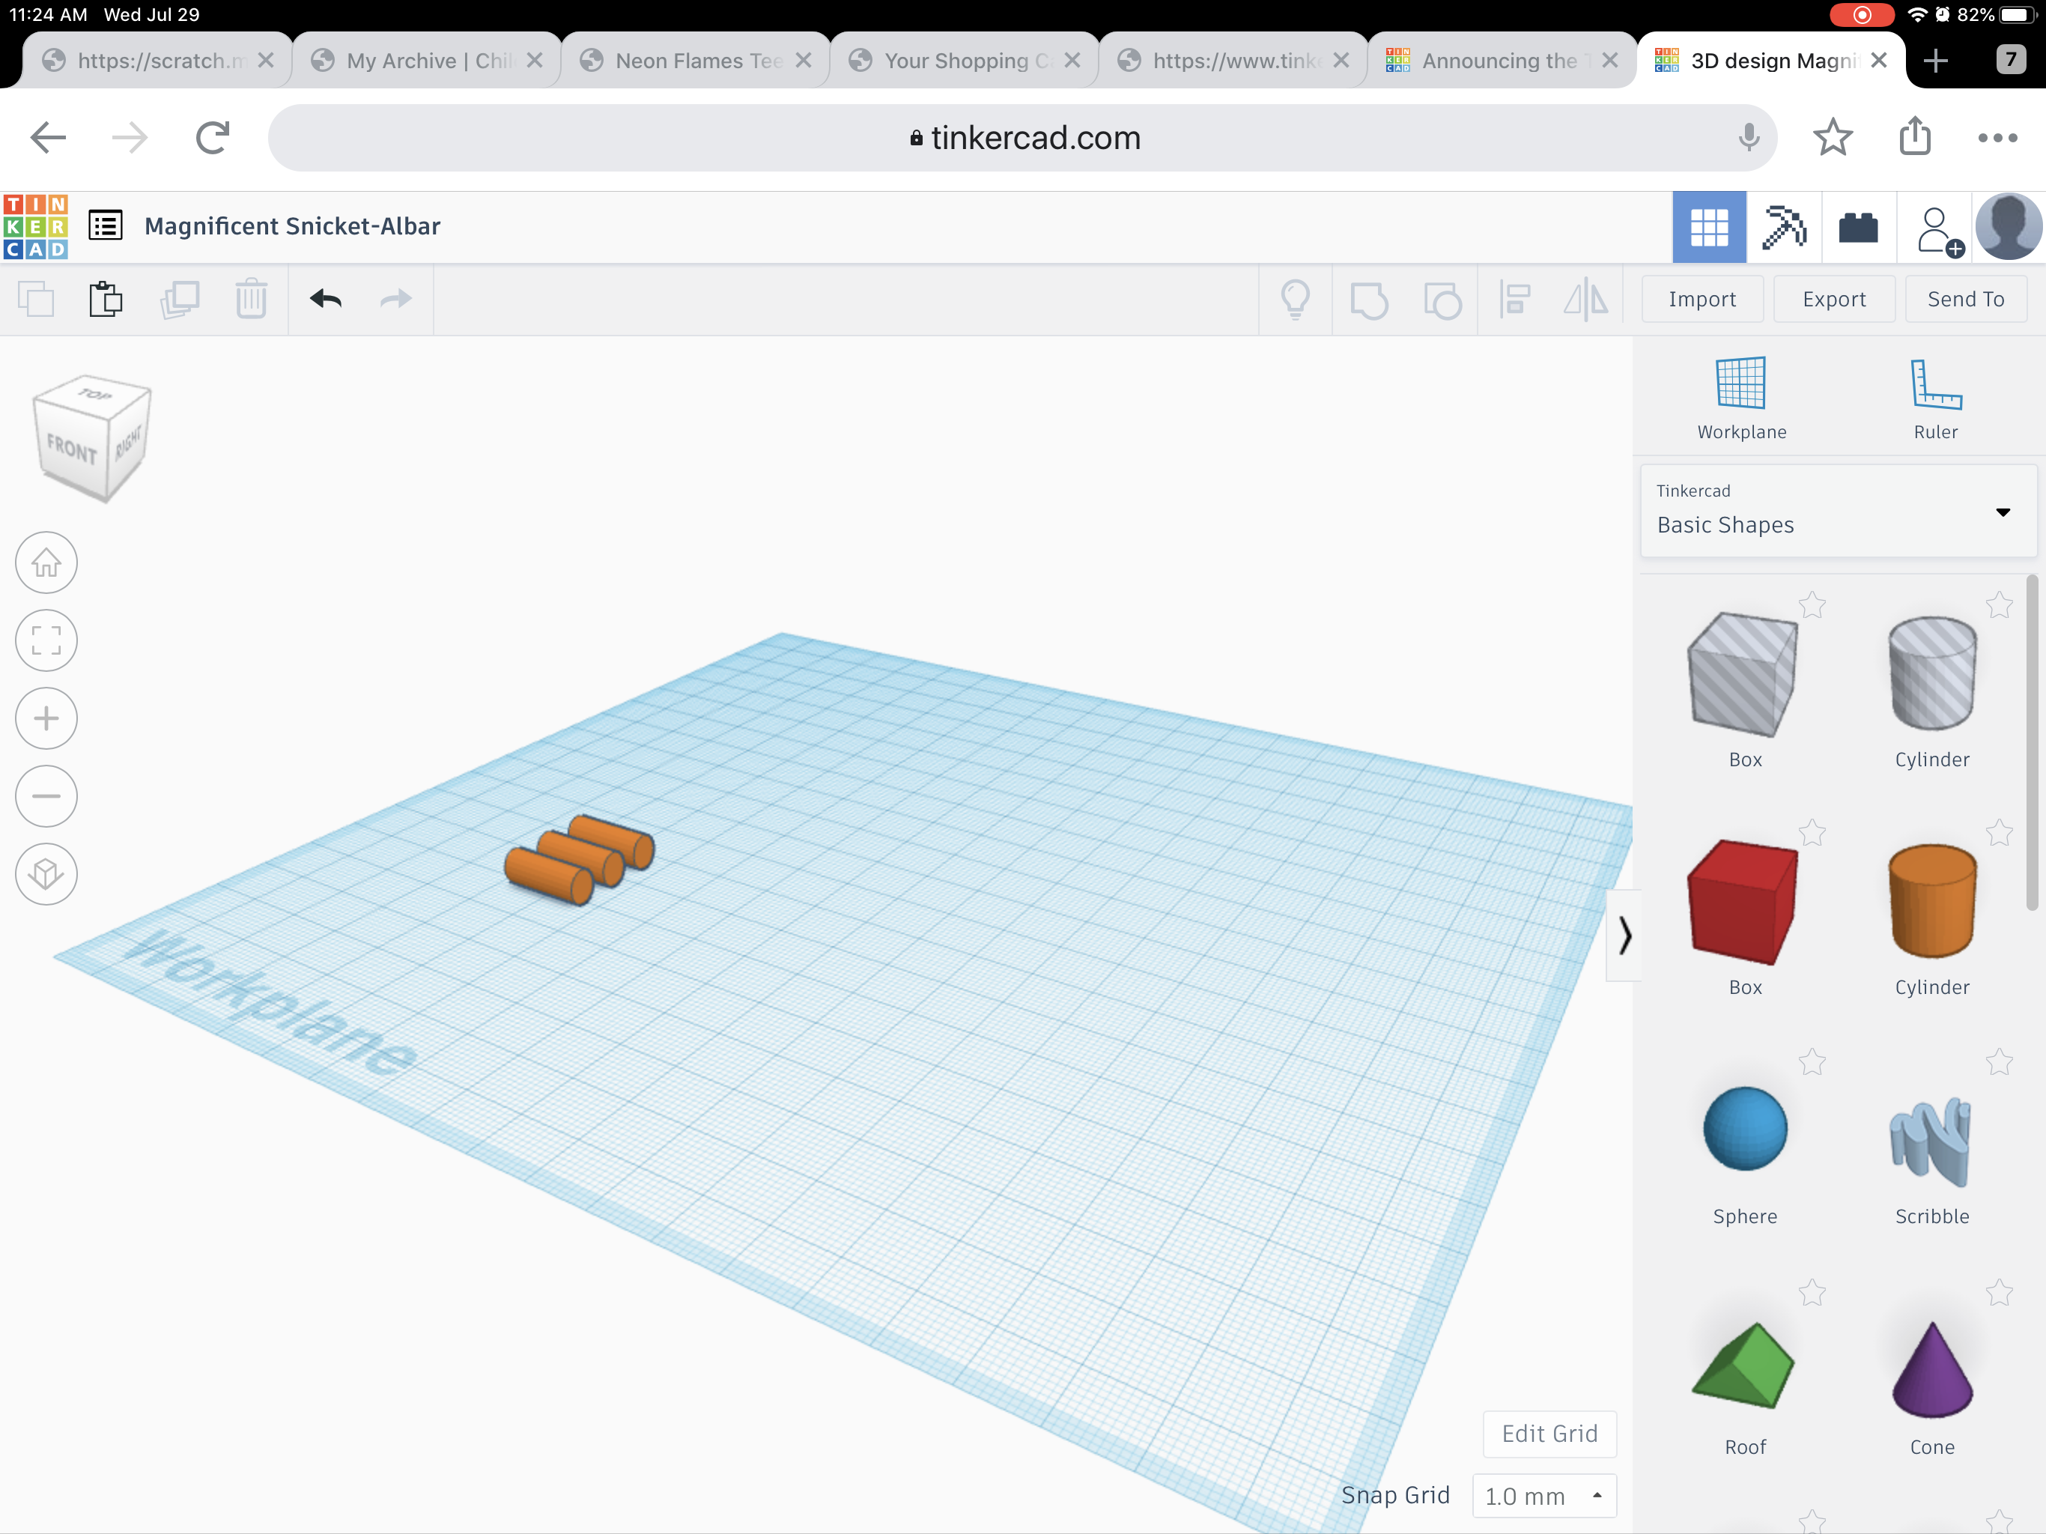Click the Edit Grid button
The height and width of the screenshot is (1534, 2046).
(1549, 1433)
